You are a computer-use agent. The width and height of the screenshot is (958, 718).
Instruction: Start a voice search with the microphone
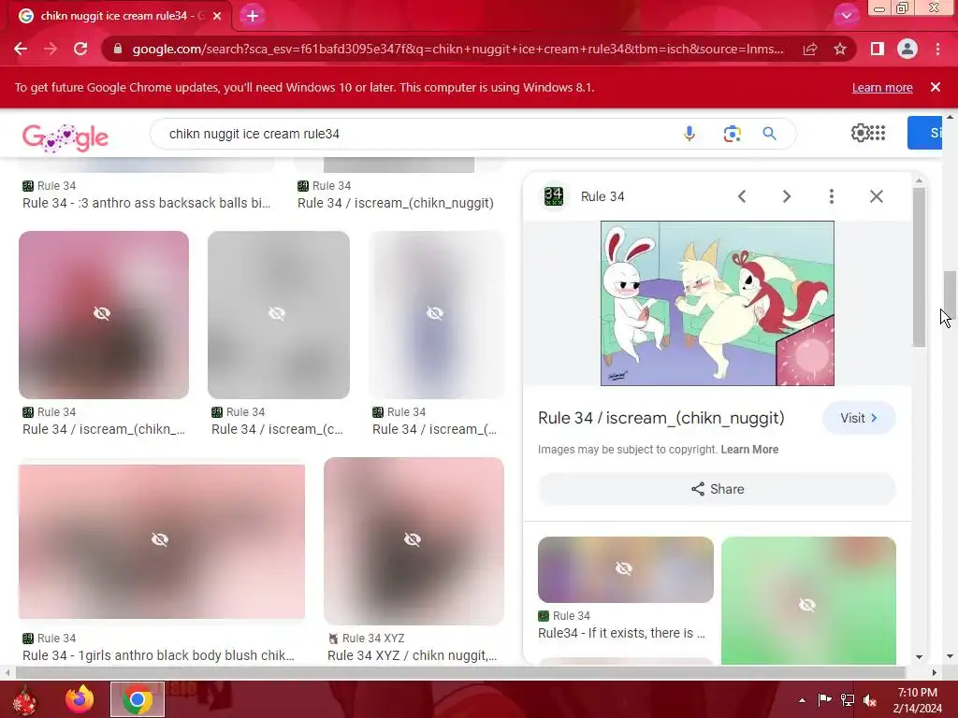pyautogui.click(x=689, y=133)
